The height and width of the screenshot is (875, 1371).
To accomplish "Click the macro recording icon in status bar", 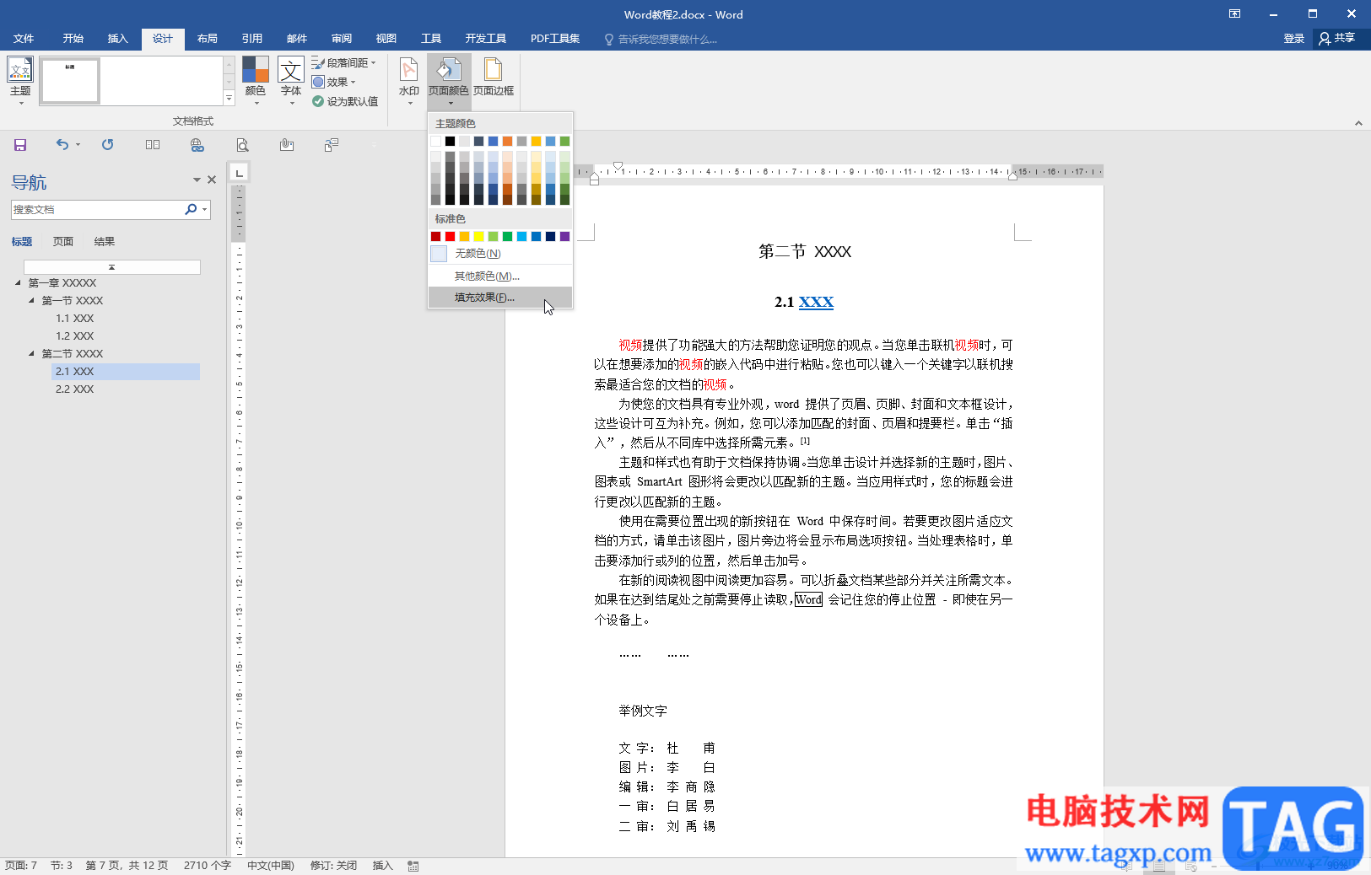I will (x=413, y=866).
